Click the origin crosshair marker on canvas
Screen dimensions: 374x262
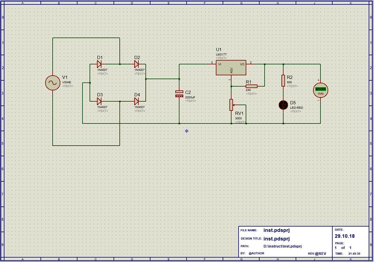(x=186, y=131)
